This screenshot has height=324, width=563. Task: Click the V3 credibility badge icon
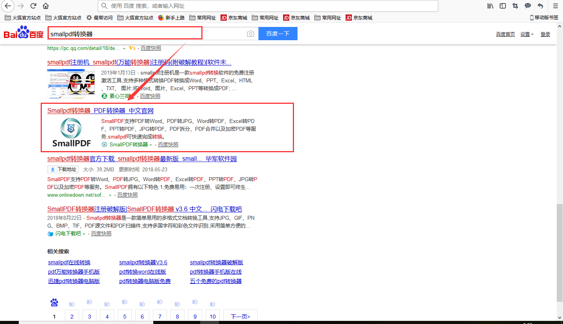(132, 48)
